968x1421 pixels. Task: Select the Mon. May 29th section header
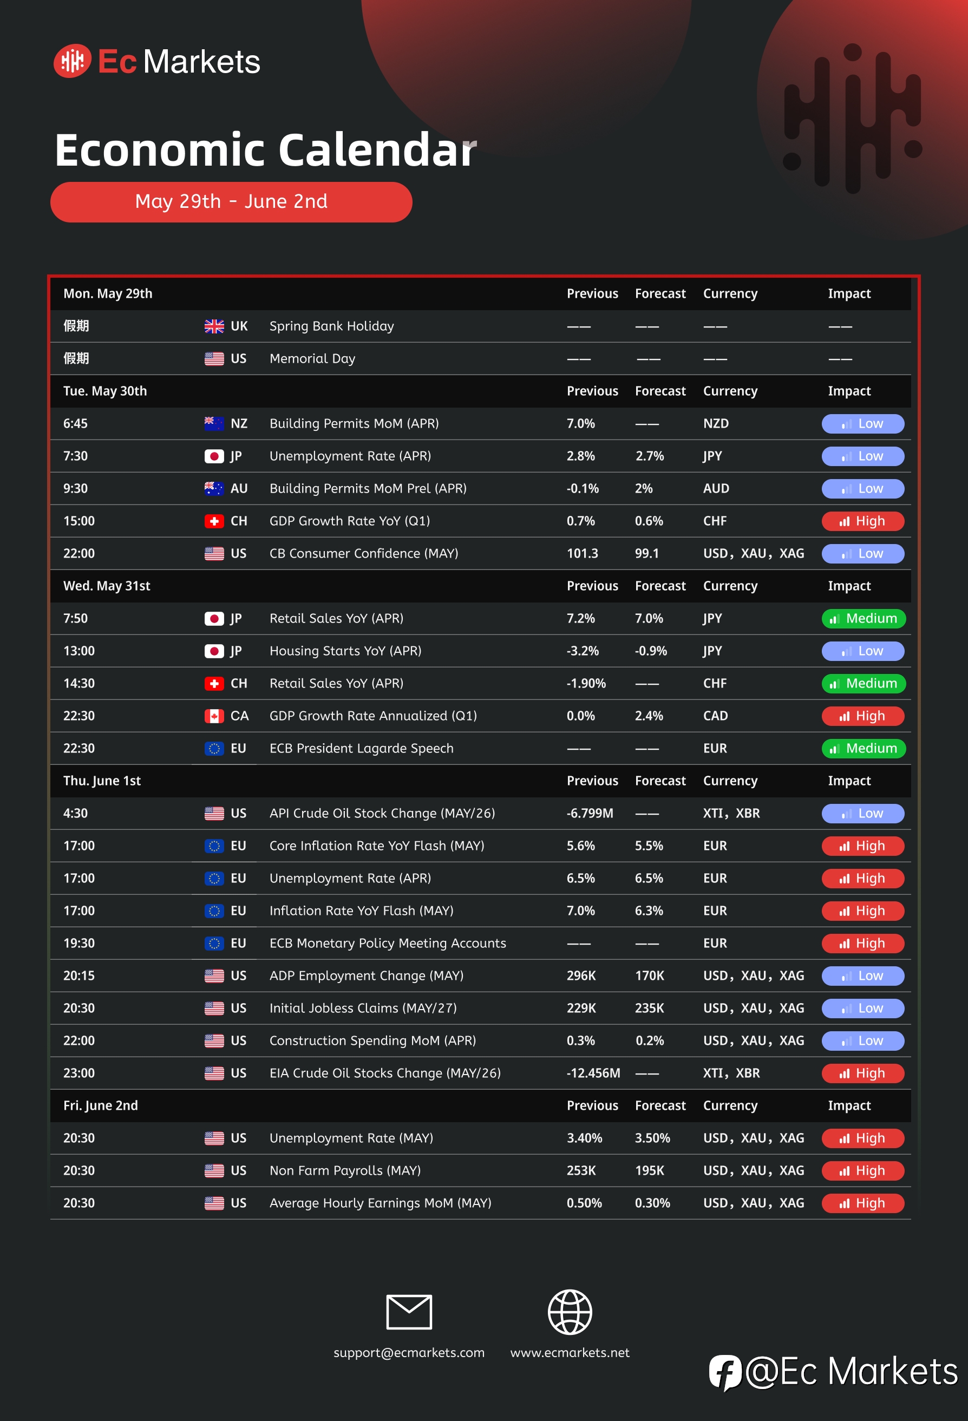pyautogui.click(x=481, y=294)
